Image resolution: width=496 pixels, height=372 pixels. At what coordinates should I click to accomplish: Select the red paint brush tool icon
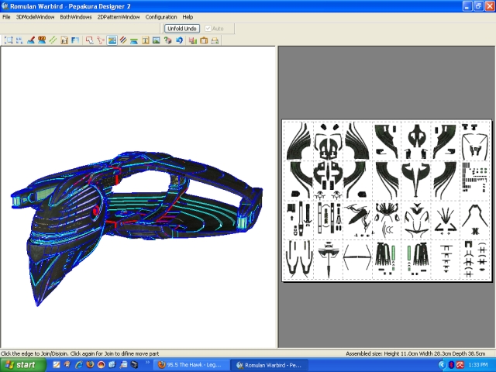click(31, 40)
